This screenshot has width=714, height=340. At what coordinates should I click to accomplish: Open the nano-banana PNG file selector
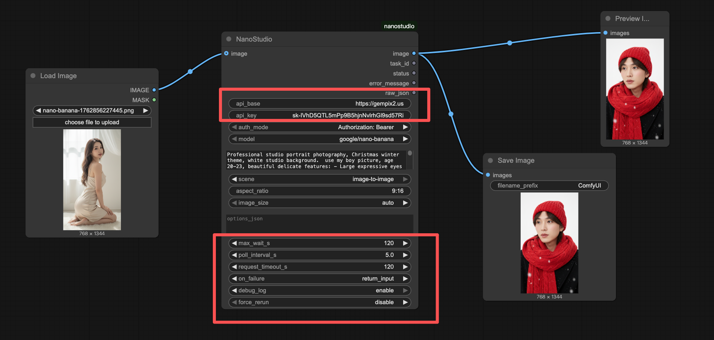click(x=92, y=111)
